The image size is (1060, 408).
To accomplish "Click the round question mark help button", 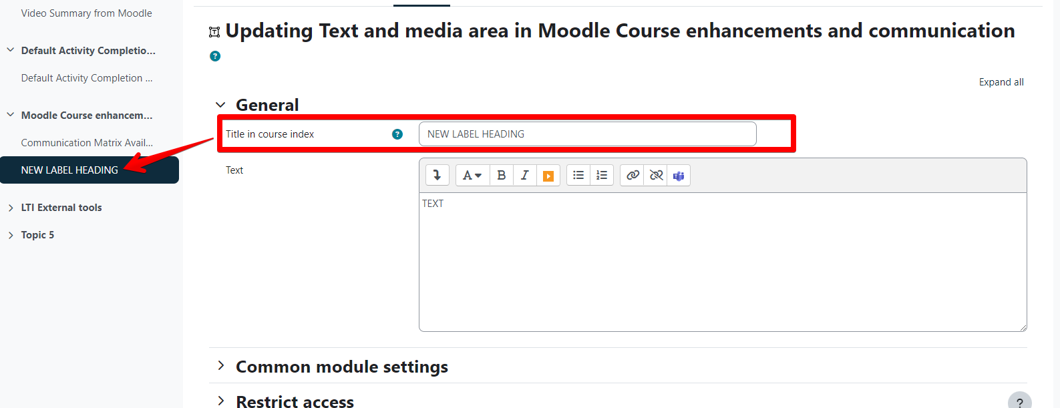I will coord(1019,401).
